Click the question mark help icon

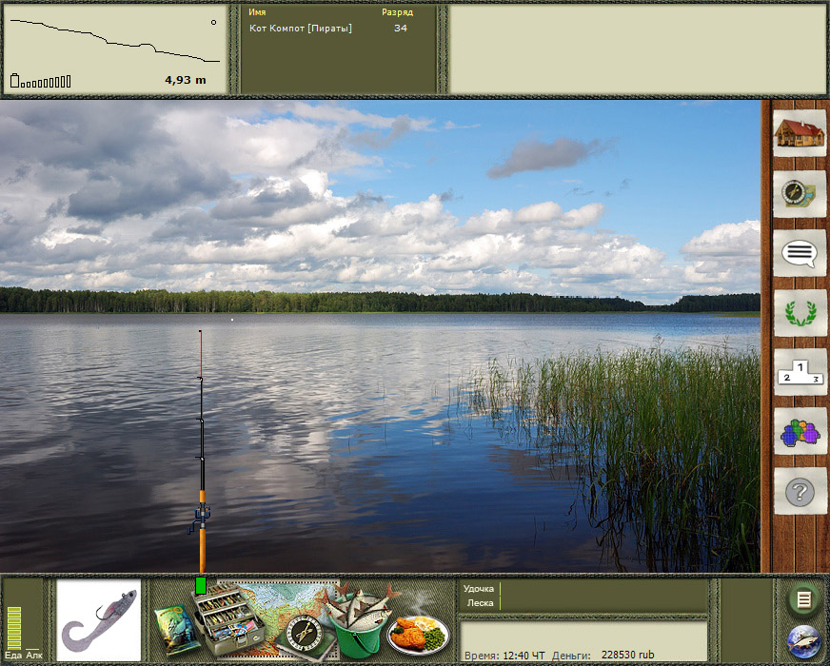tap(799, 492)
